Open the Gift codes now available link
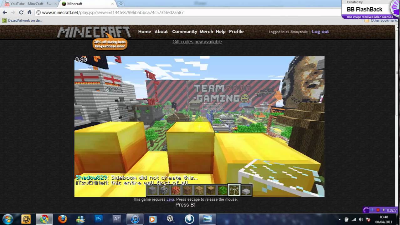The height and width of the screenshot is (225, 400). pyautogui.click(x=197, y=42)
